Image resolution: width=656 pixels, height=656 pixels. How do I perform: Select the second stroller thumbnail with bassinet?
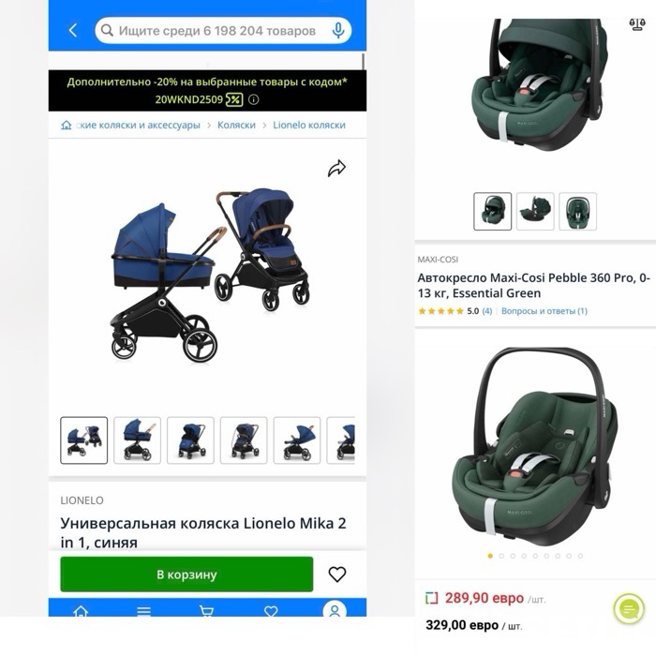(x=137, y=440)
